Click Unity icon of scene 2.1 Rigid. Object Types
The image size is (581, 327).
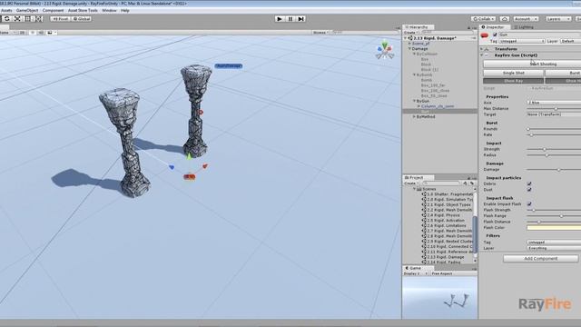click(x=424, y=204)
